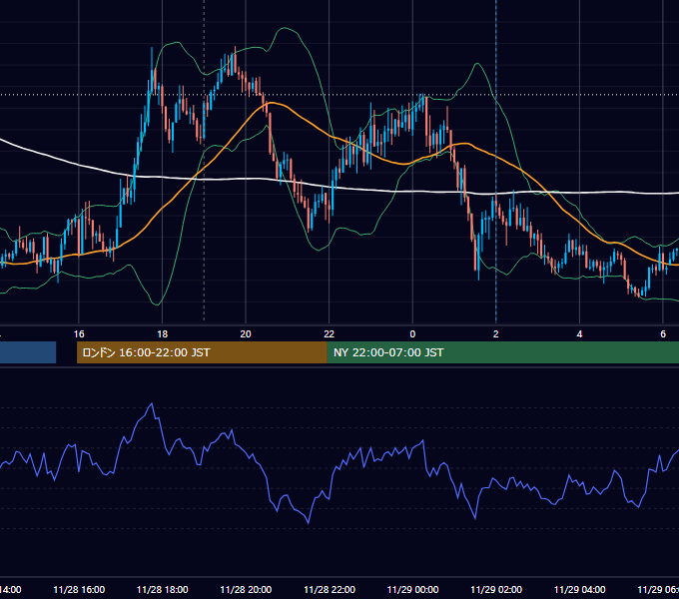
Task: Click the '11/29 00:00' date label
Action: coord(412,589)
